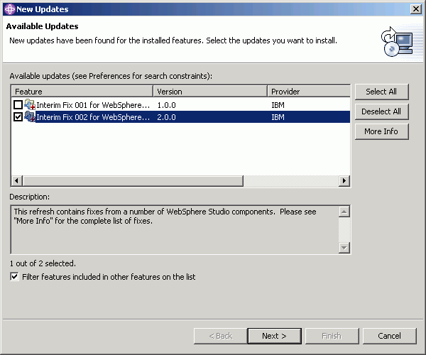Click the Provider column header
Image resolution: width=426 pixels, height=355 pixels.
(x=309, y=92)
